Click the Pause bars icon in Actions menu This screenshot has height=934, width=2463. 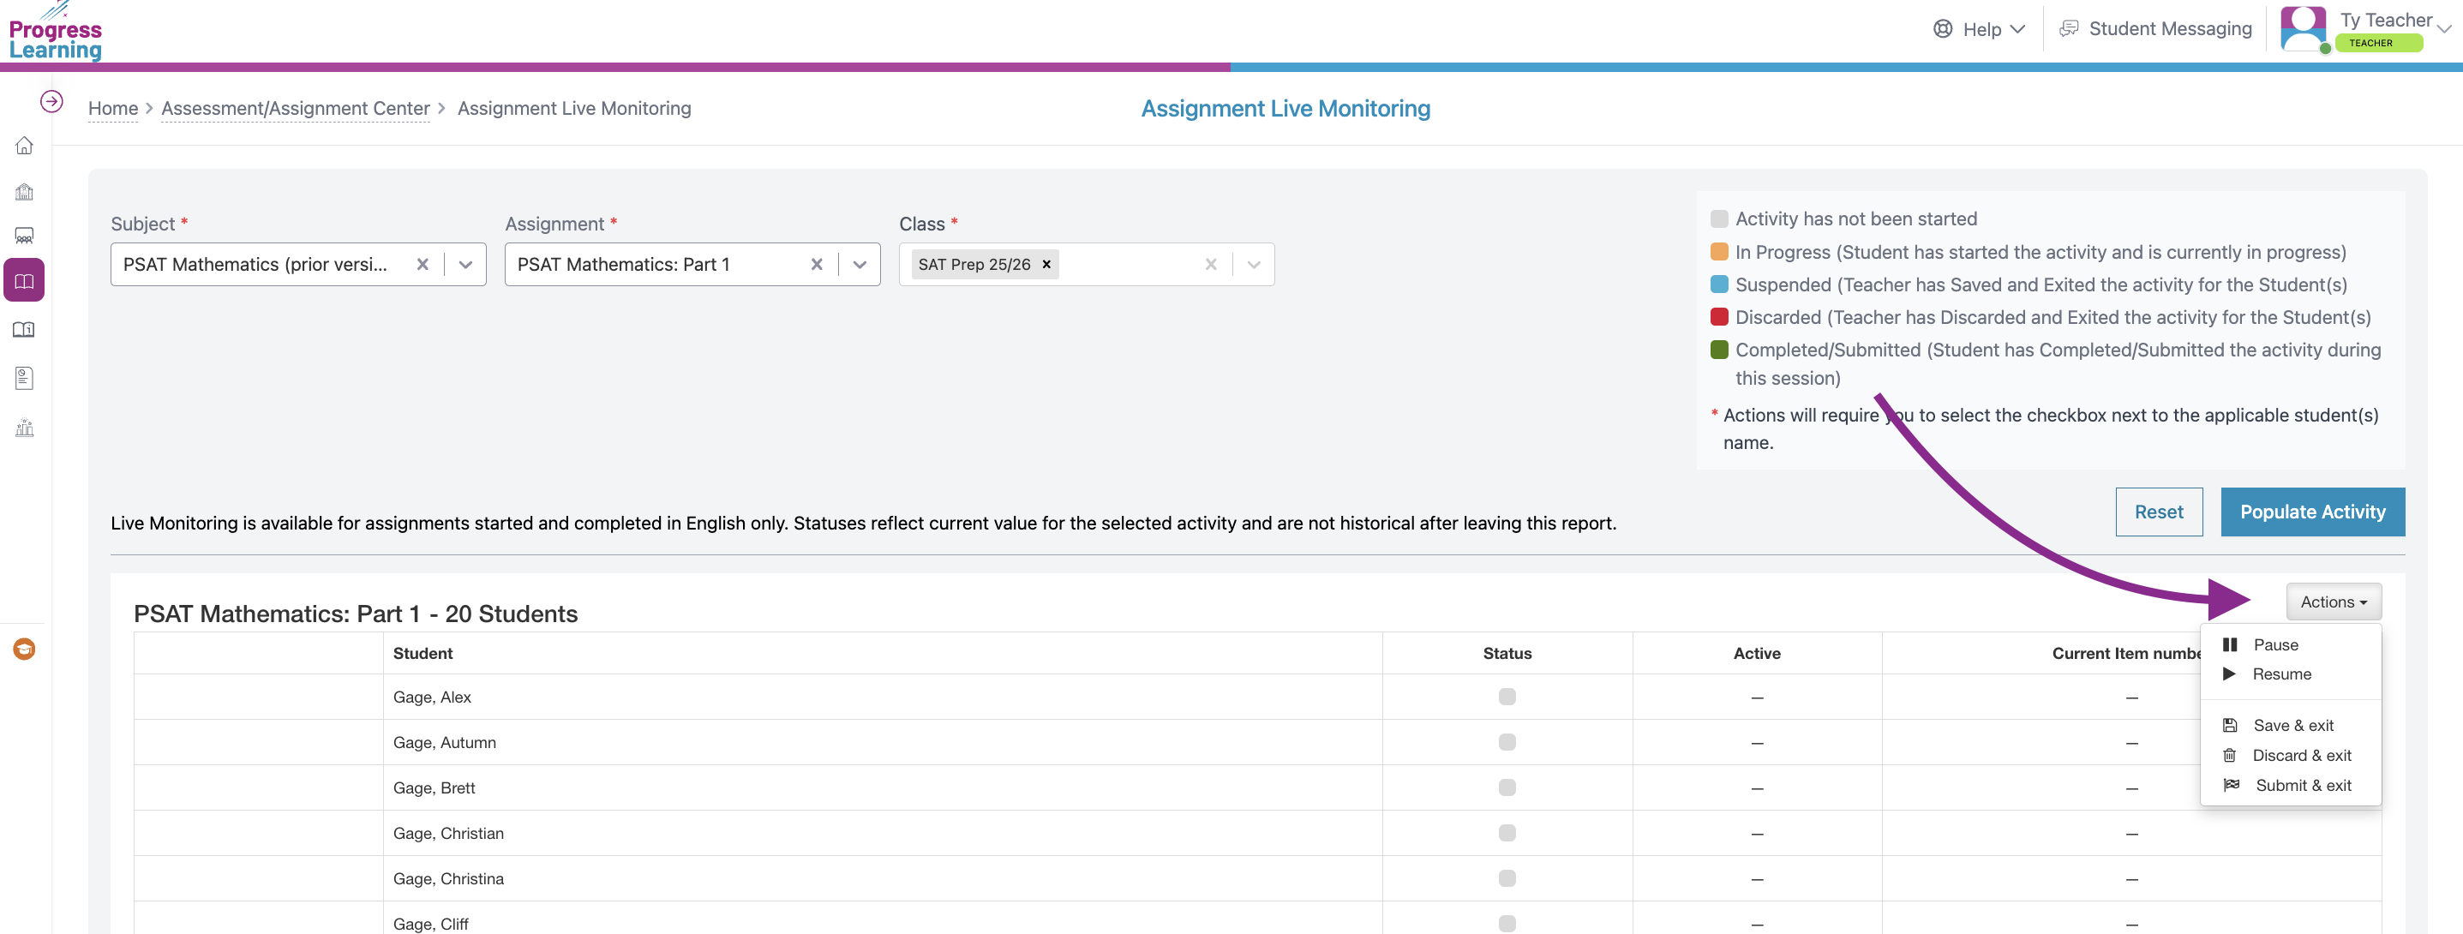click(2230, 644)
